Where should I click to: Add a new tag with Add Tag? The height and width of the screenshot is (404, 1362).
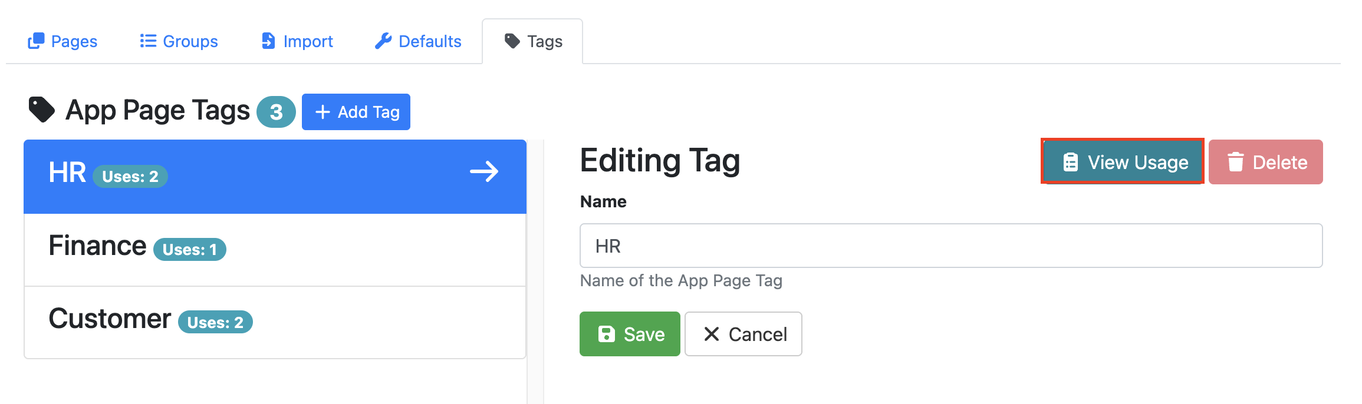(x=356, y=112)
